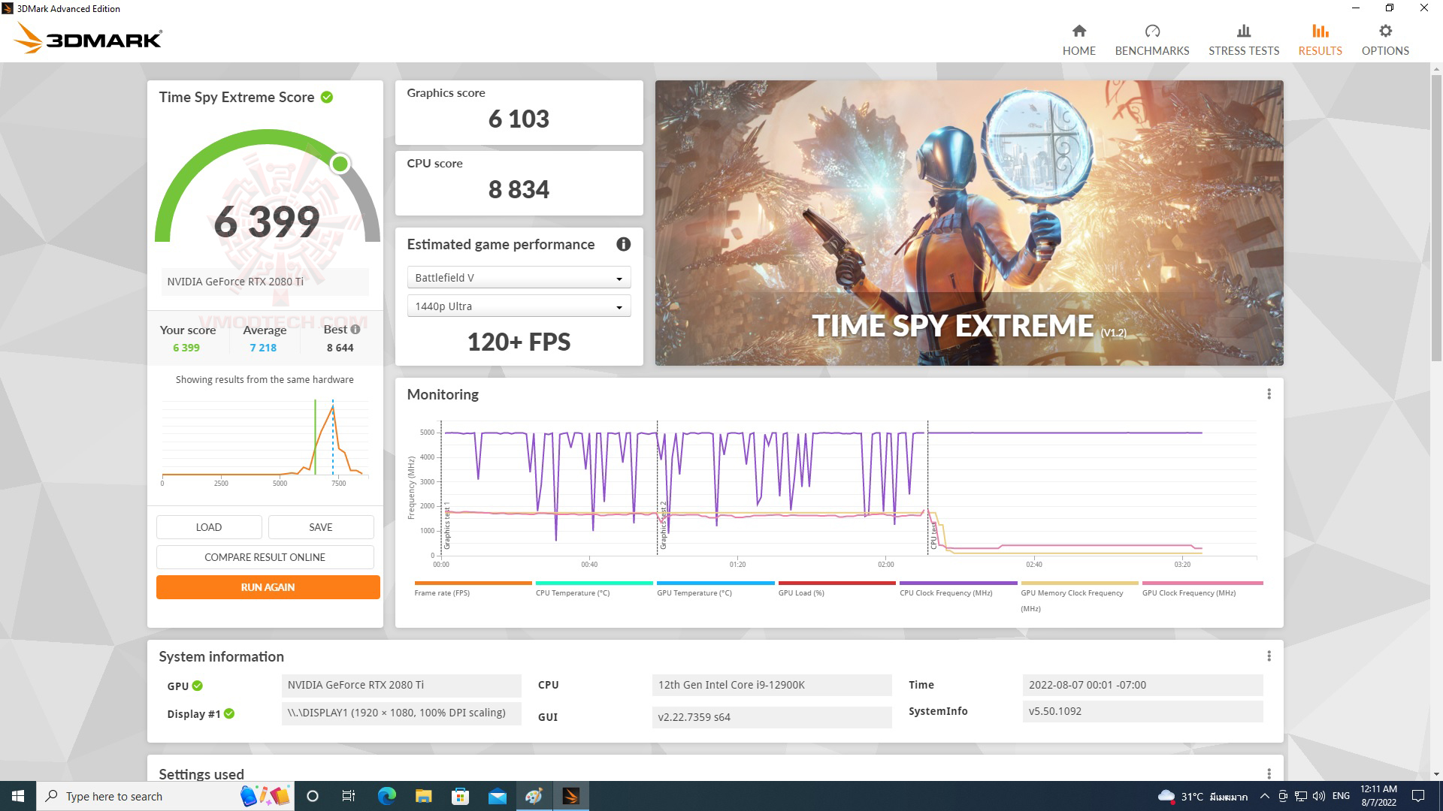
Task: Open the 1440p Ultra quality dropdown
Action: [x=518, y=306]
